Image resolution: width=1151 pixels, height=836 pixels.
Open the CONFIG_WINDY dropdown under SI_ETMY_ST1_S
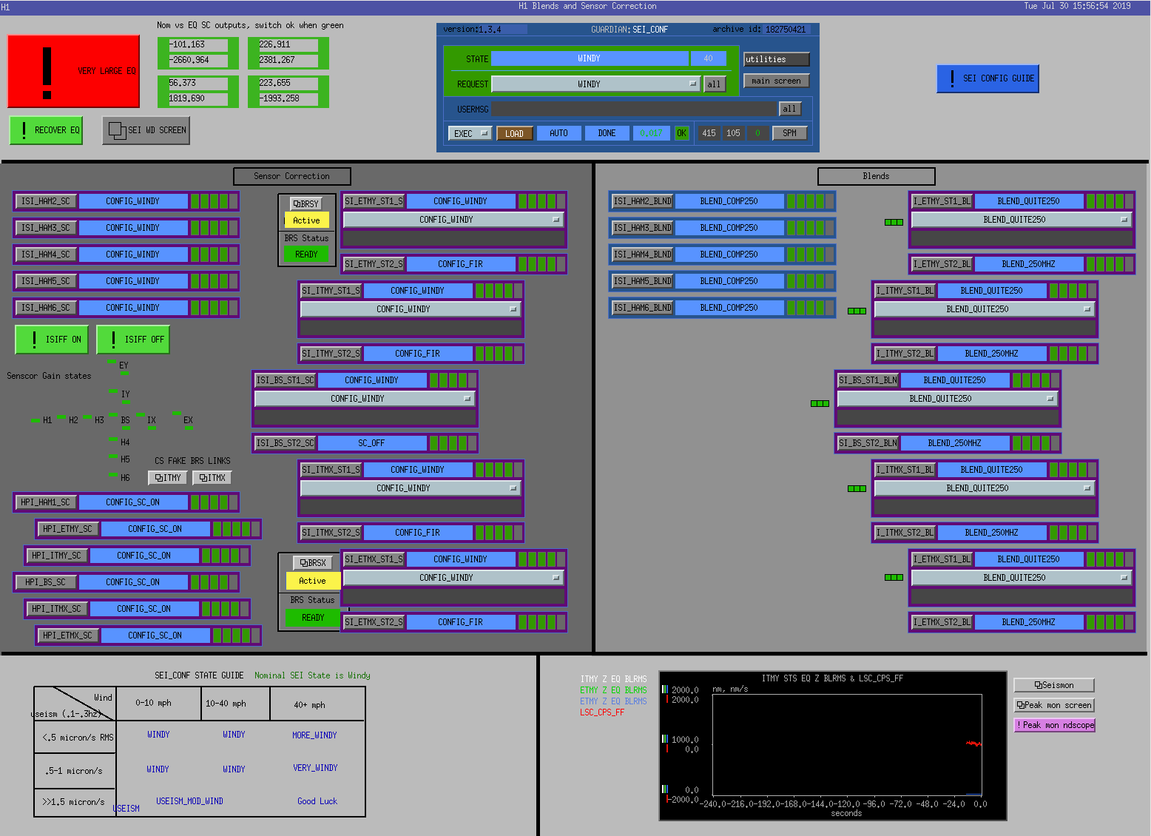pos(453,220)
